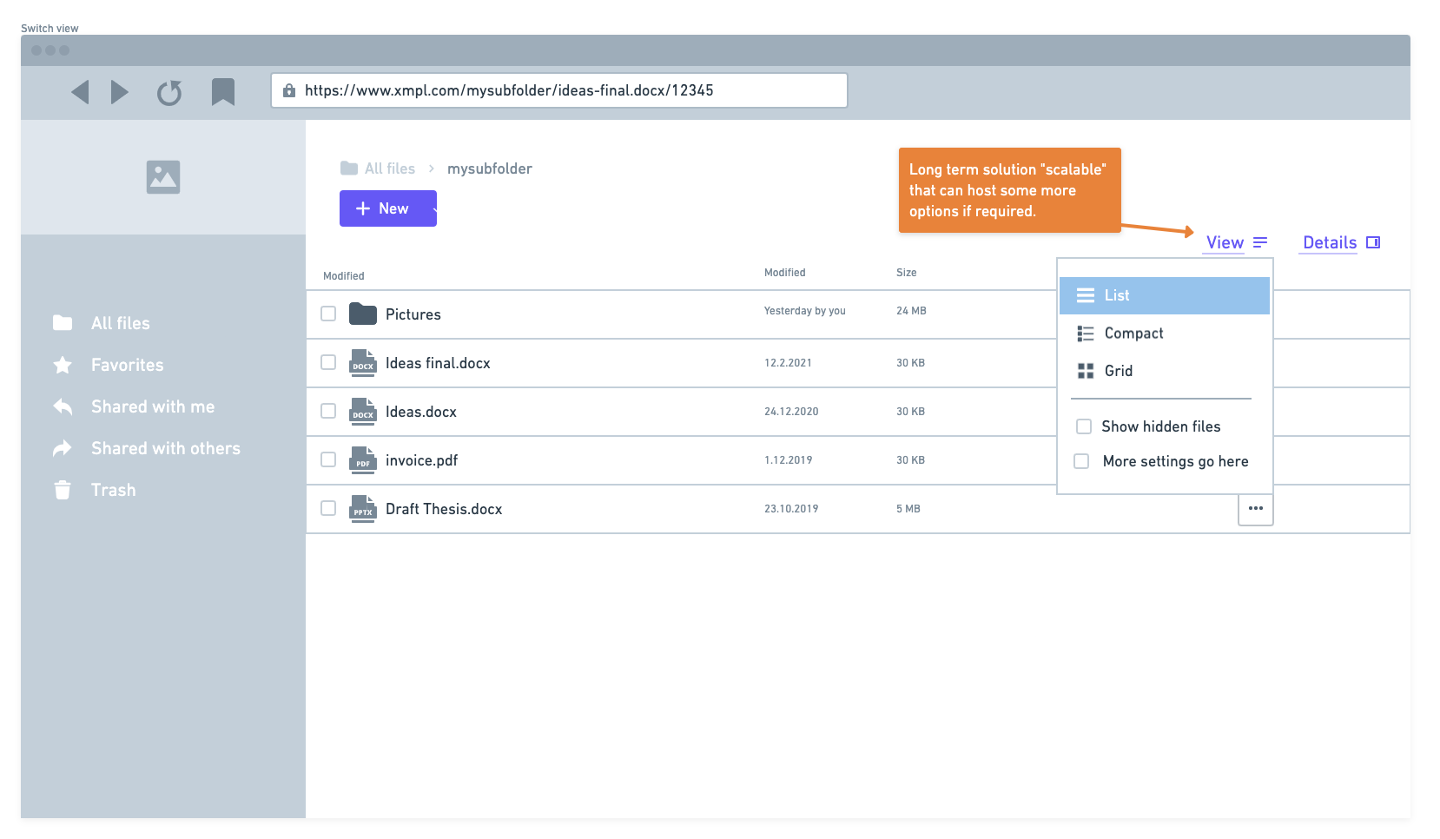Open the Pictures folder name

click(413, 314)
